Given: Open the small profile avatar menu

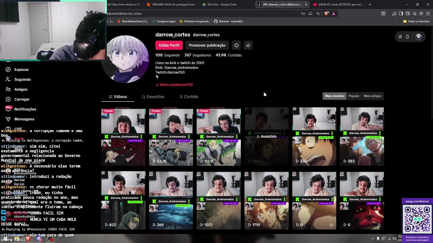Looking at the screenshot, I should [419, 37].
